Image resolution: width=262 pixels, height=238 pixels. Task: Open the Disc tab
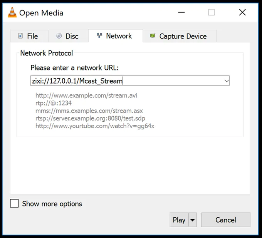pos(68,36)
